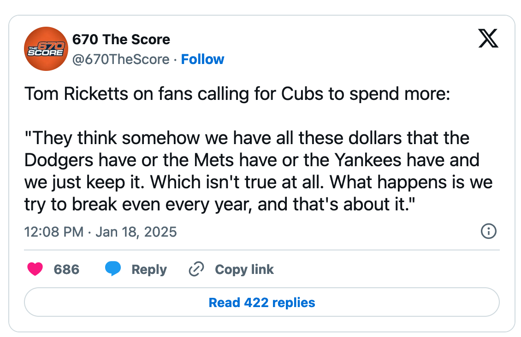Click the line mentioning Dodgers, Mets, Yankees
521x337 pixels.
252,160
